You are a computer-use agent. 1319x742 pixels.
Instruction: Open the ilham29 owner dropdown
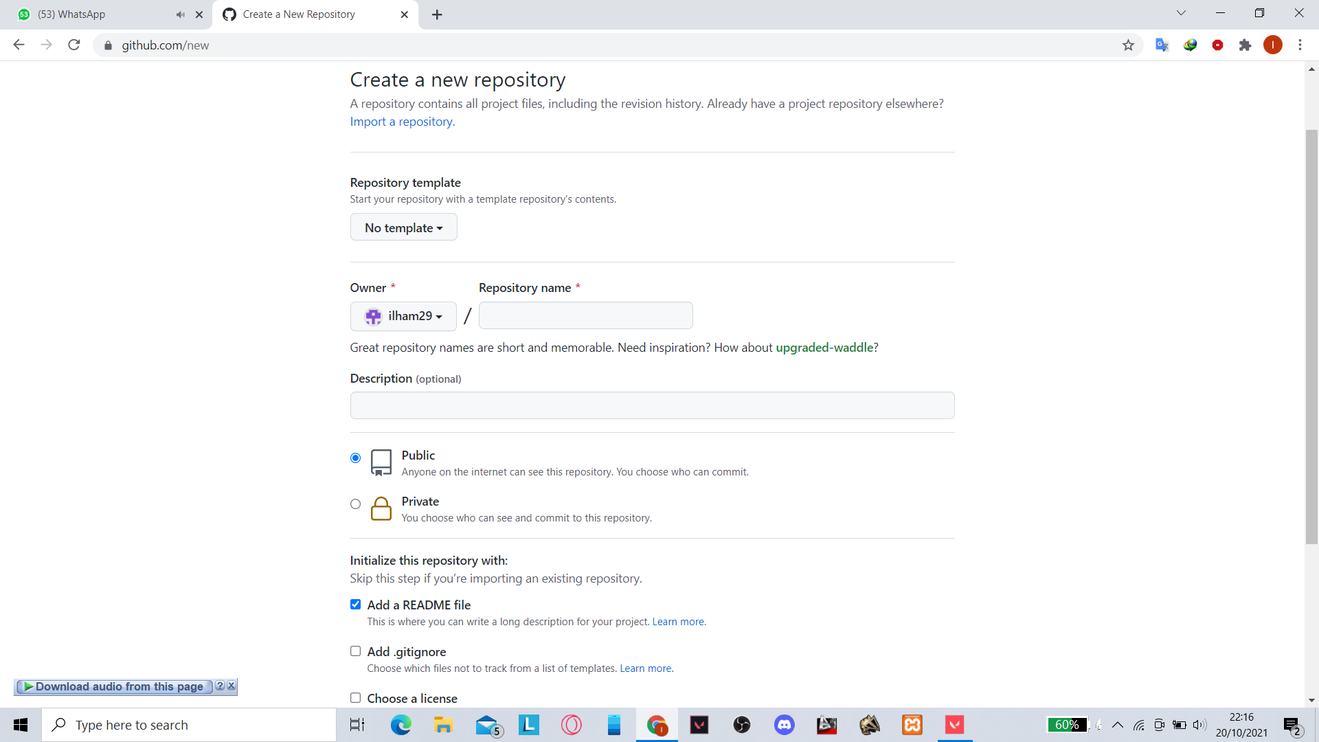(403, 316)
